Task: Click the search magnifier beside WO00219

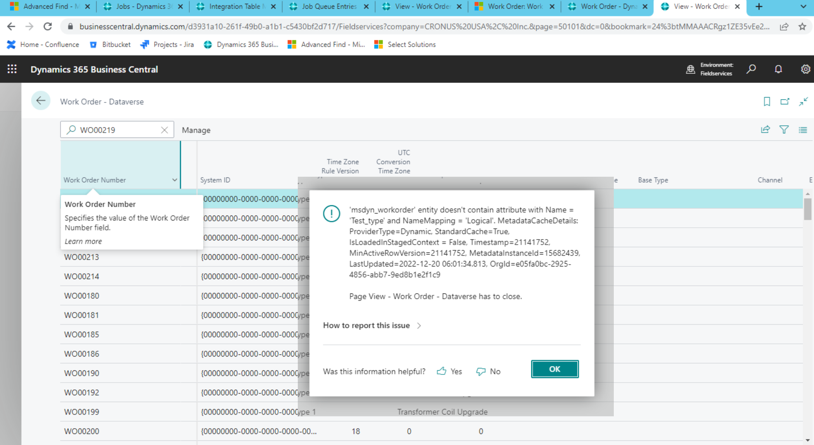Action: (x=71, y=130)
